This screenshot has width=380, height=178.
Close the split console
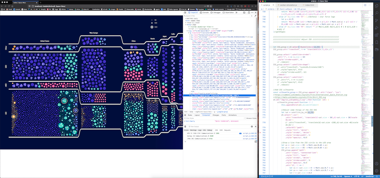tap(256, 127)
